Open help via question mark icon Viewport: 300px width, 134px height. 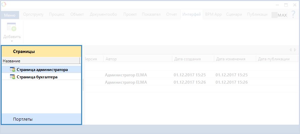click(x=293, y=14)
